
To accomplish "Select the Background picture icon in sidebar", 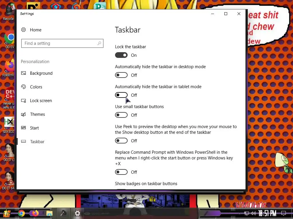I will tap(23, 73).
